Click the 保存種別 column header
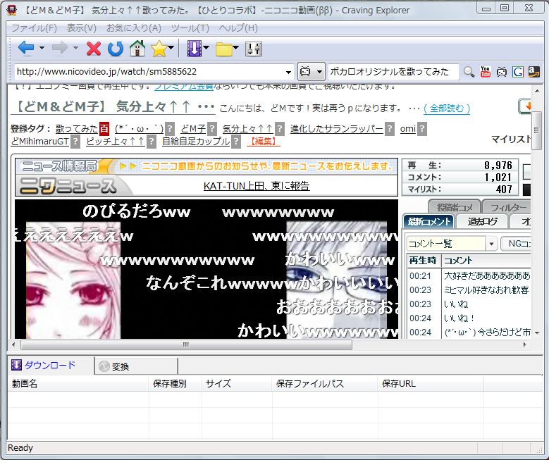The height and width of the screenshot is (460, 549). (x=175, y=384)
